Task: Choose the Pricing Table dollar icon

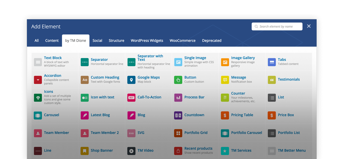Action: pos(225,115)
